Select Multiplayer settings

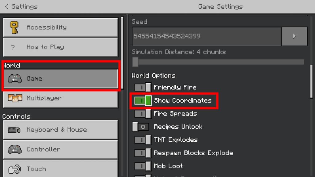pyautogui.click(x=60, y=98)
